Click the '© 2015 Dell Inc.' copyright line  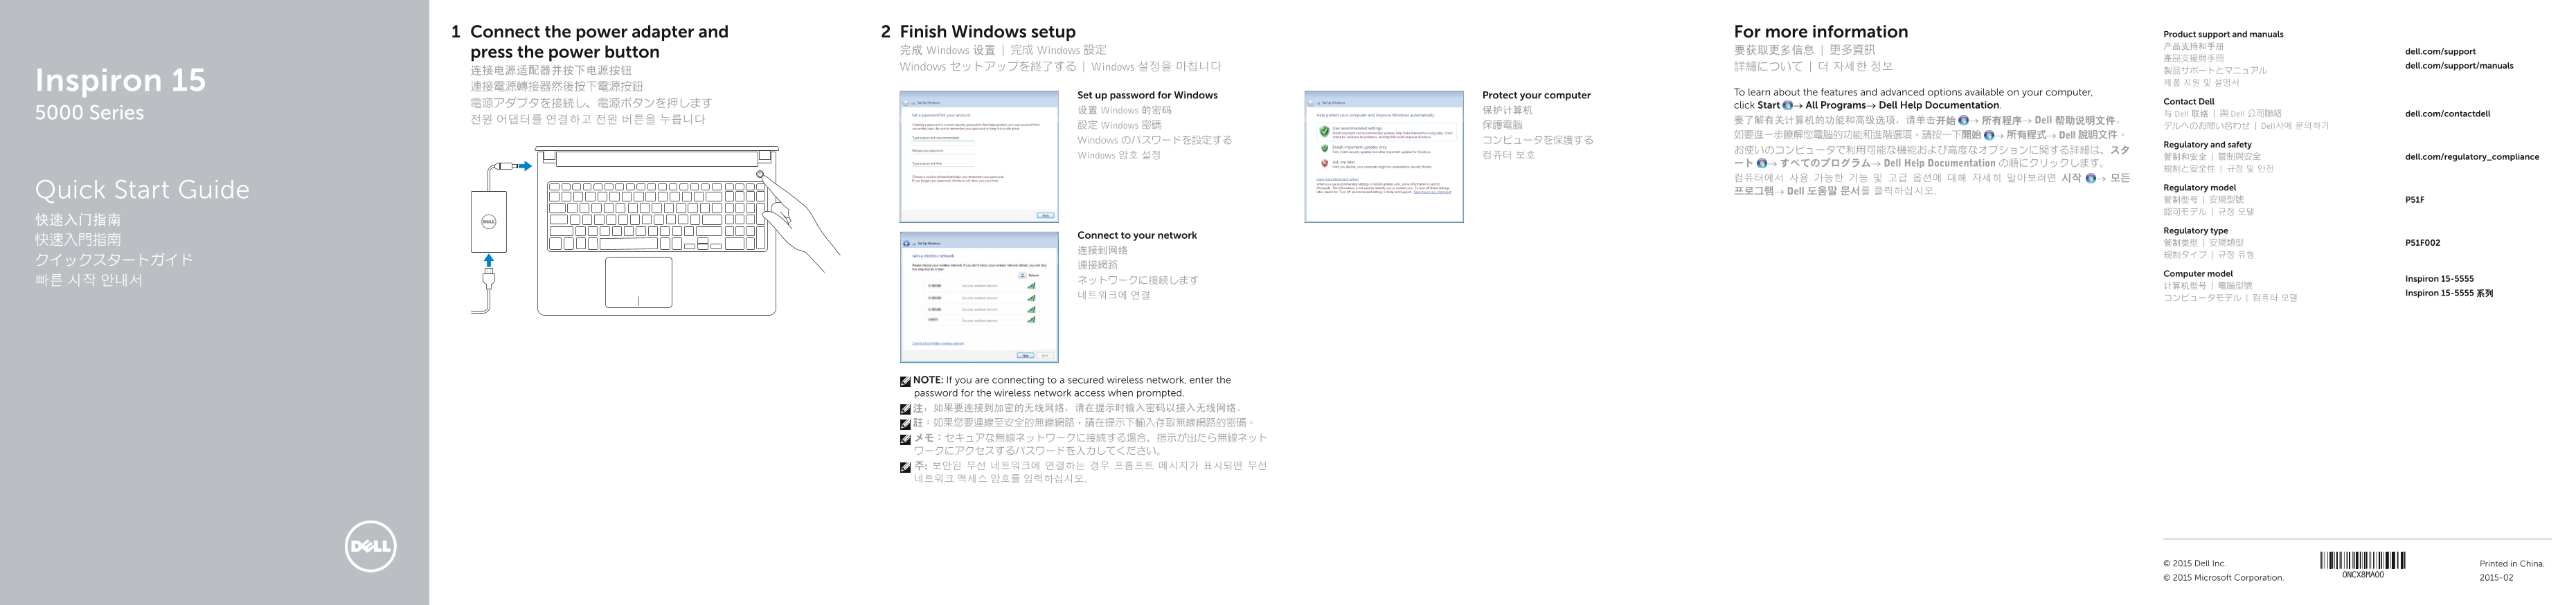click(x=2194, y=564)
